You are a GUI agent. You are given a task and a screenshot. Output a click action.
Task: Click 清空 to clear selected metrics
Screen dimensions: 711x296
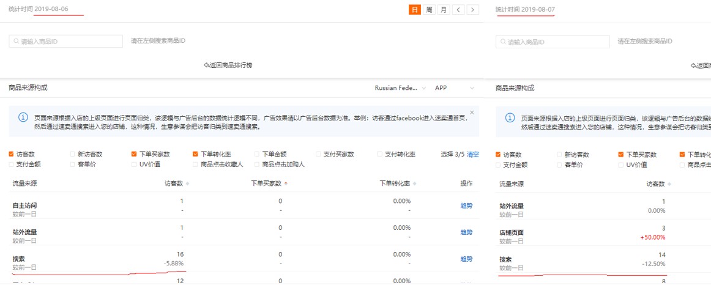[x=473, y=154]
